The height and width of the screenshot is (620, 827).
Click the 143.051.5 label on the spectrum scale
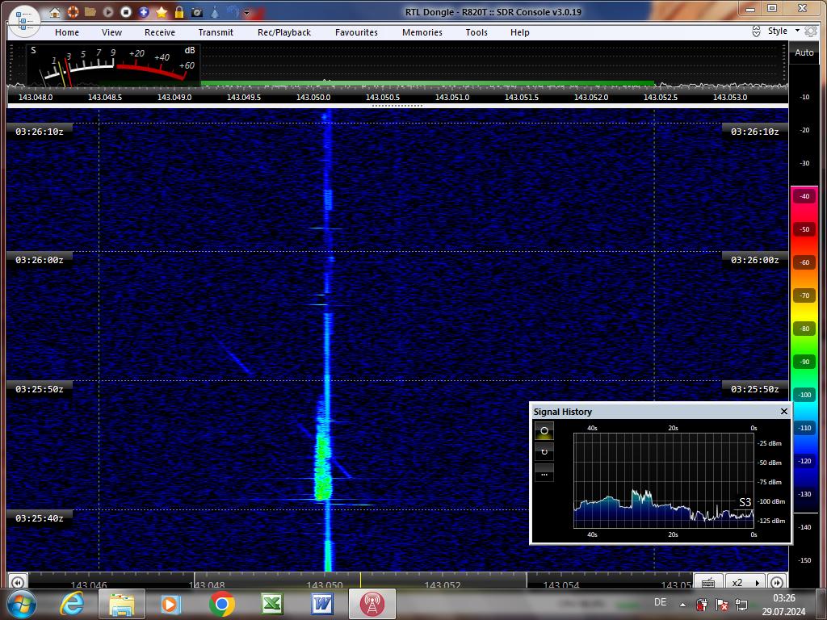pos(522,98)
